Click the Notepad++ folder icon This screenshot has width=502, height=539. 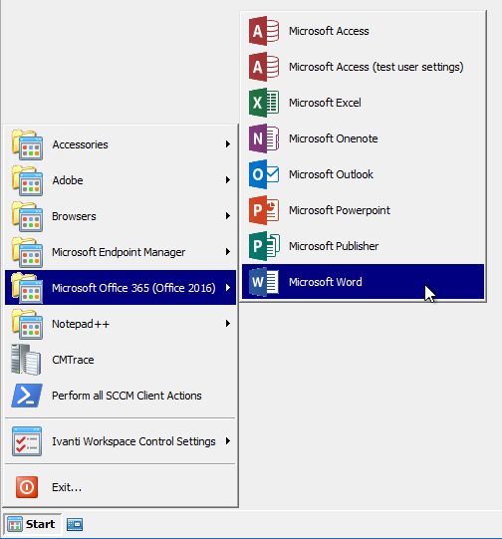pyautogui.click(x=27, y=324)
